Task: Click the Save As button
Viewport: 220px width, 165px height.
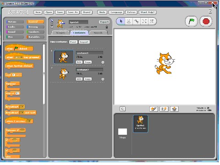Action: (73, 12)
